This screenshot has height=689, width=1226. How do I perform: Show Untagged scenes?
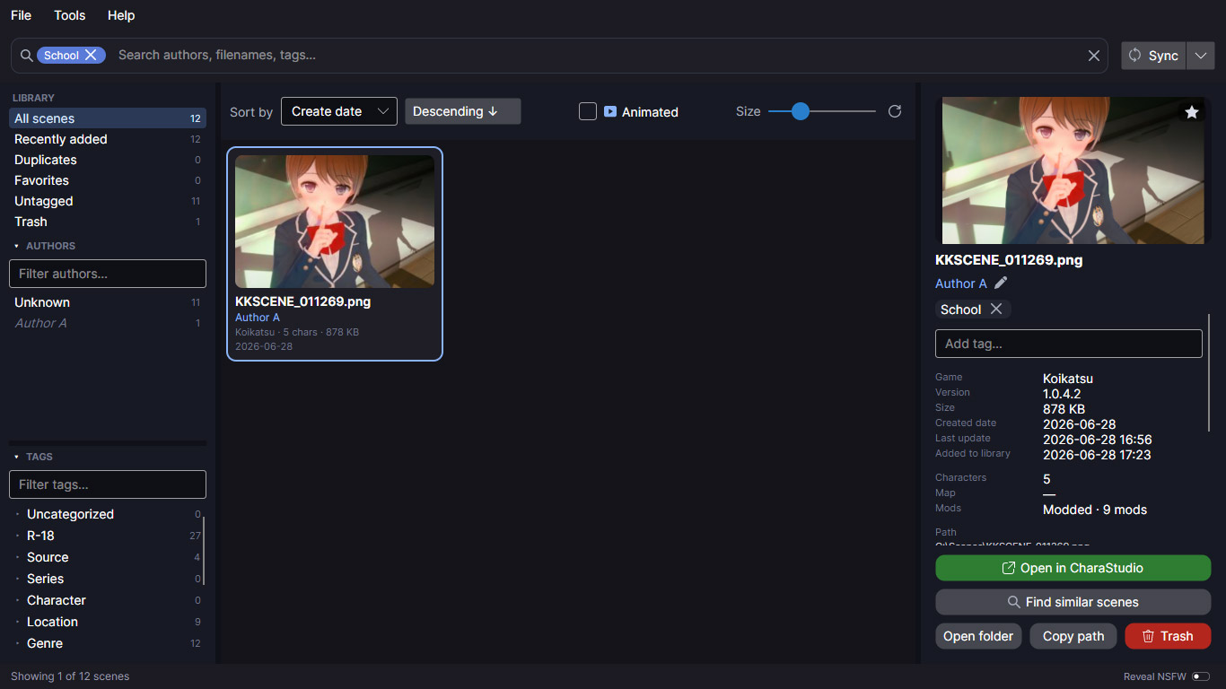click(x=108, y=201)
